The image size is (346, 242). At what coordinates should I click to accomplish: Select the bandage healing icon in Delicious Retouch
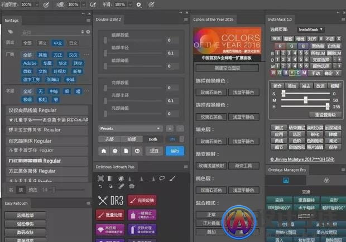[121, 186]
